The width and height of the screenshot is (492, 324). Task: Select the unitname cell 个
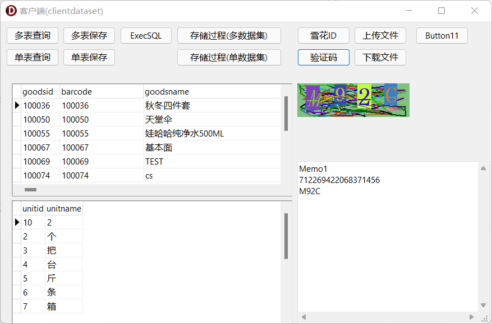[x=64, y=236]
